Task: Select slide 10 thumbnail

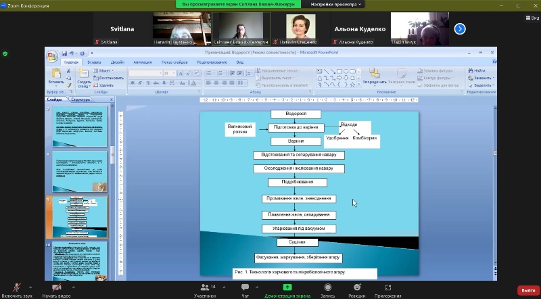Action: [80, 261]
